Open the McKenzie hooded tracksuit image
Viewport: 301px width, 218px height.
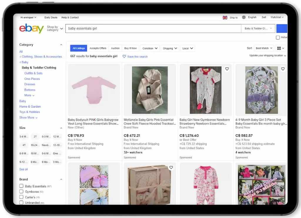[x=150, y=90]
